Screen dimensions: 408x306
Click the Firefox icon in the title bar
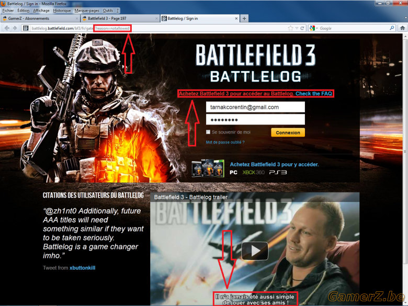[x=3, y=4]
